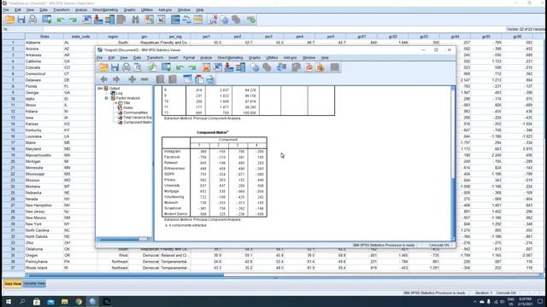Redo action in Data Editor toolbar

(x=73, y=20)
